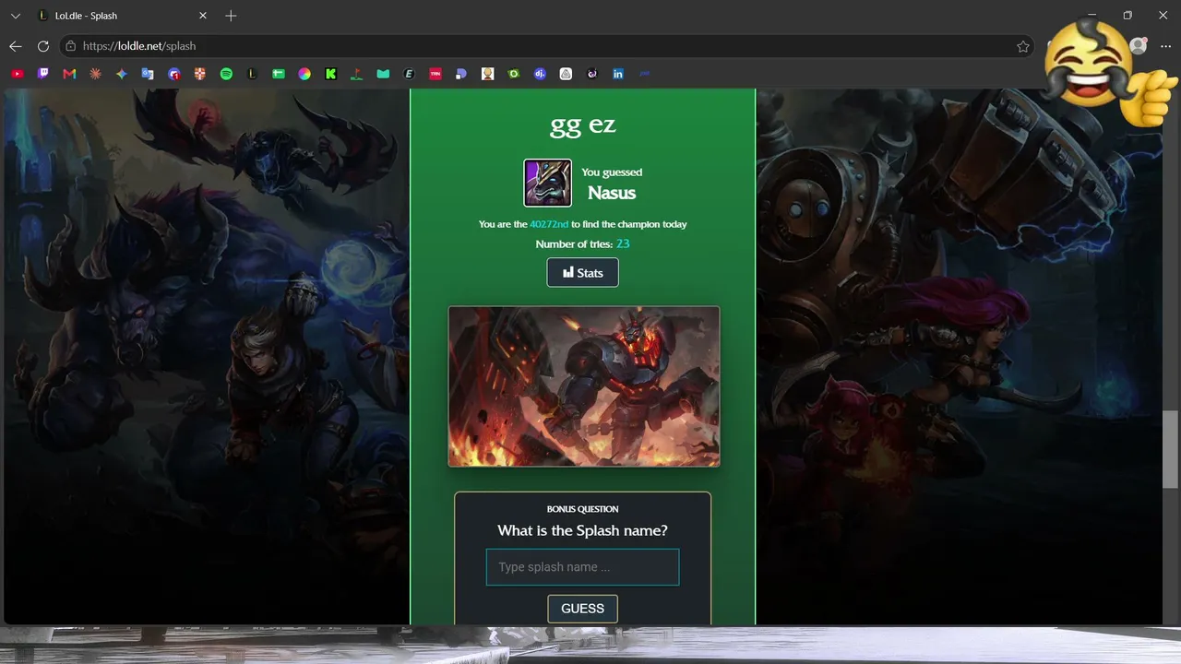This screenshot has height=664, width=1181.
Task: Close the browser window
Action: tap(1163, 16)
